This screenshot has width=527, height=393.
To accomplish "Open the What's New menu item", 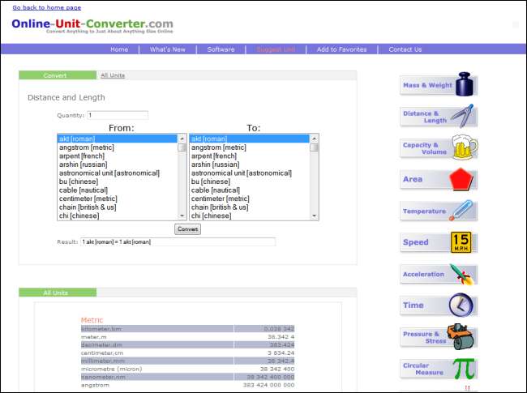I will (167, 49).
